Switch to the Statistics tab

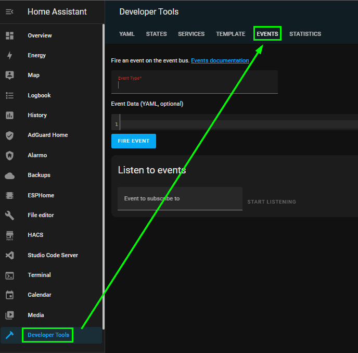(305, 34)
